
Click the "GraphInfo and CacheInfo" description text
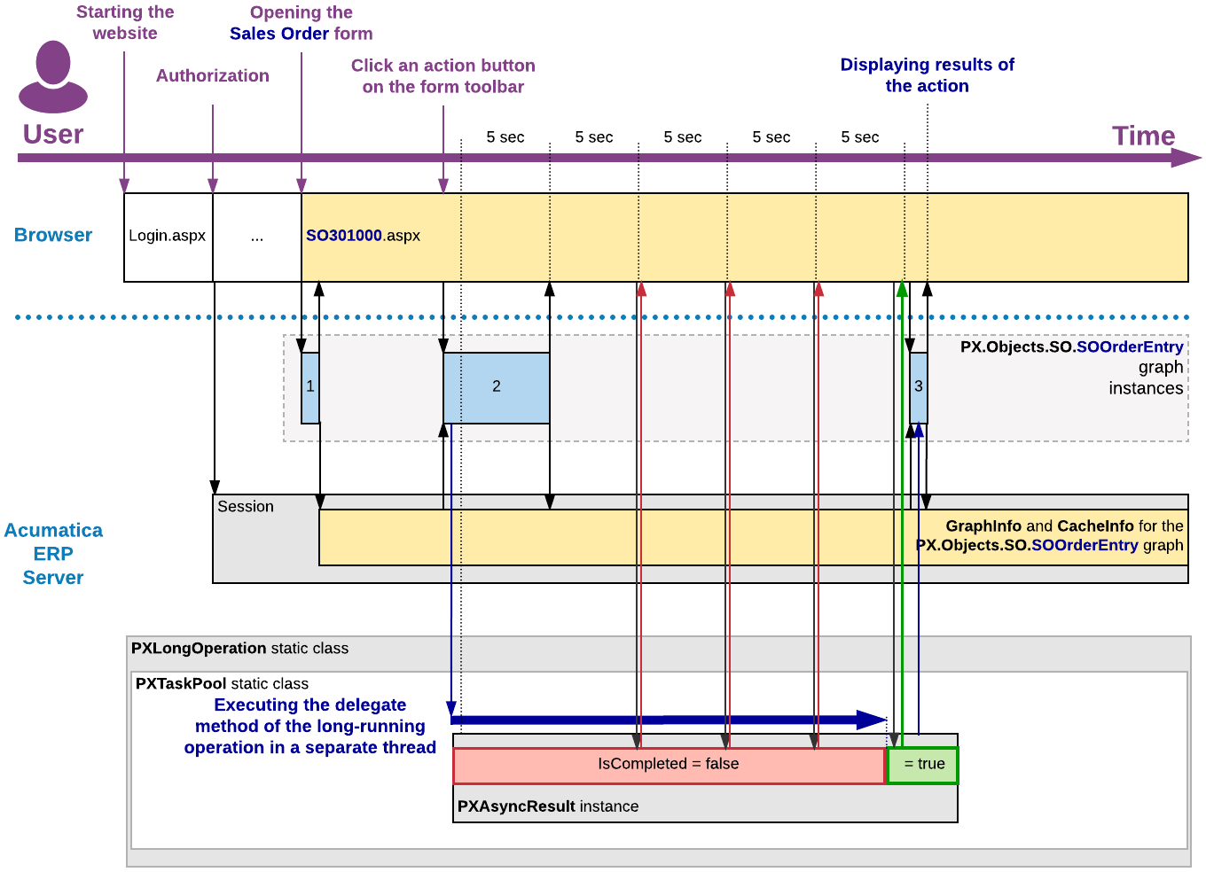(1050, 535)
